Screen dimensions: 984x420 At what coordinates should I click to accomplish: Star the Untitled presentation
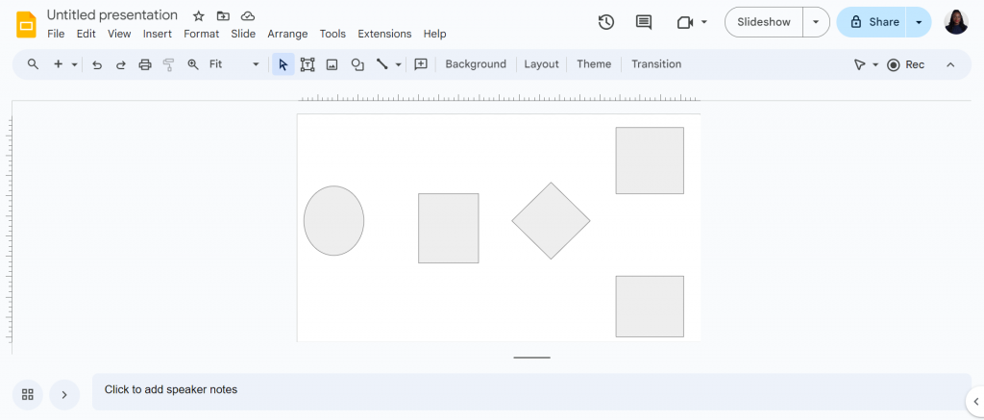pos(198,16)
